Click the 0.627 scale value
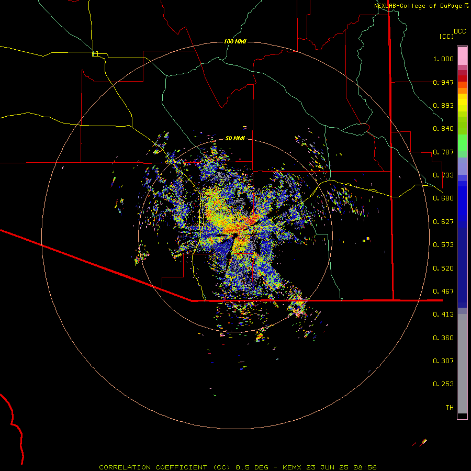The image size is (471, 471). (x=443, y=222)
